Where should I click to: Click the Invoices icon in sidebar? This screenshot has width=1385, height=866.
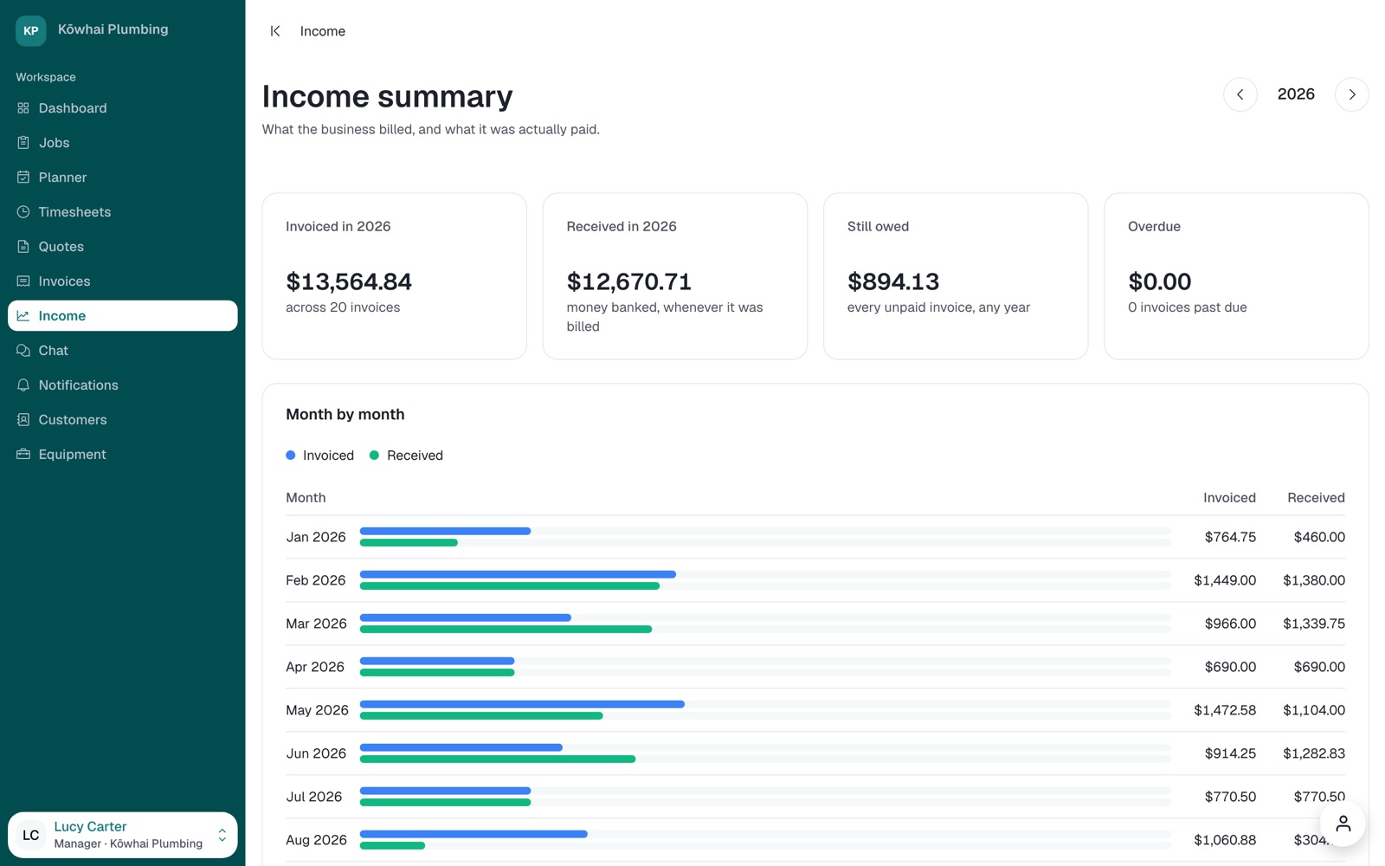23,281
